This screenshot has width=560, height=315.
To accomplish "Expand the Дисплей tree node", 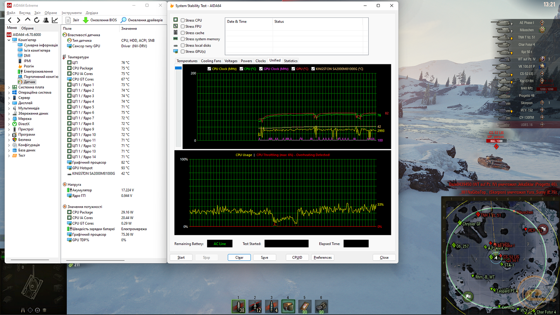I will tap(9, 103).
